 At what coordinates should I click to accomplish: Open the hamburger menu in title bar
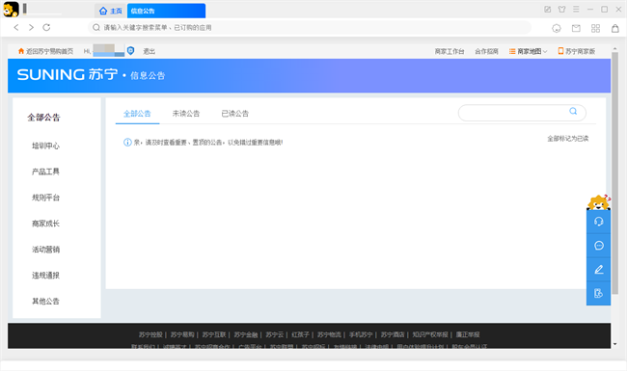[576, 10]
